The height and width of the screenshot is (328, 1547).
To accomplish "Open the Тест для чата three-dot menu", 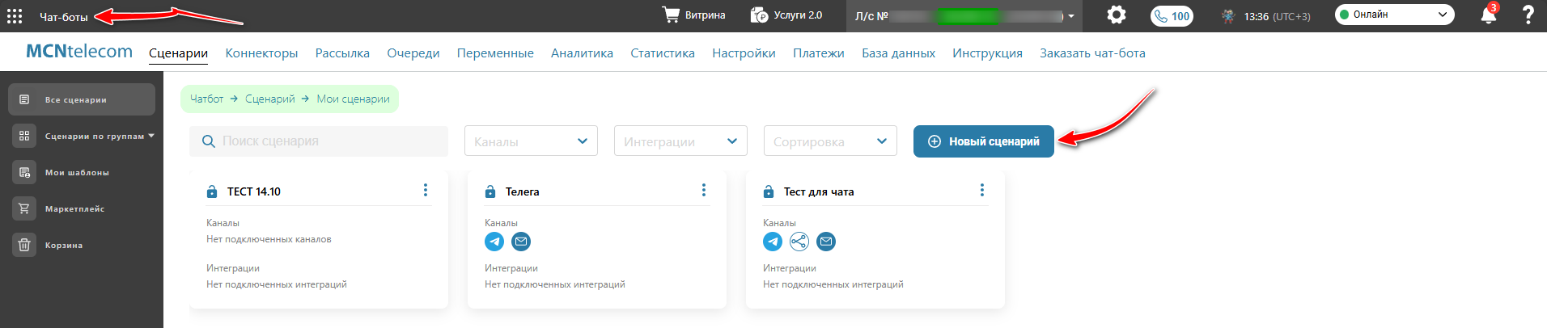I will pos(982,190).
